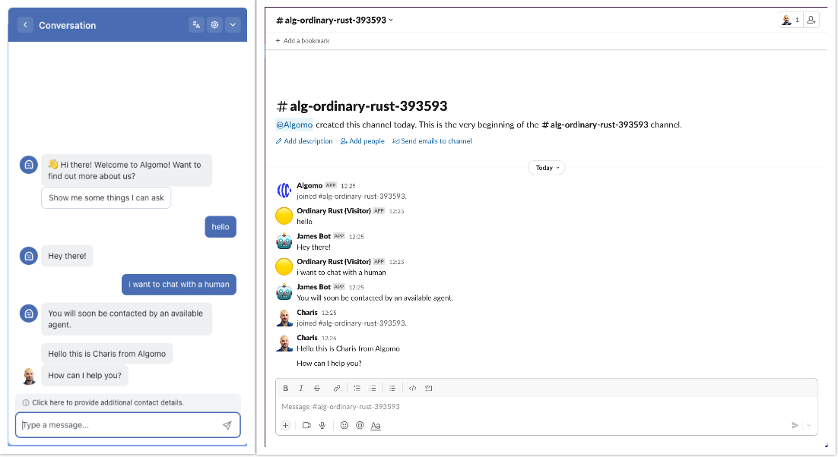Image resolution: width=838 pixels, height=457 pixels.
Task: Click the agent avatar in chat widget
Action: coord(30,376)
